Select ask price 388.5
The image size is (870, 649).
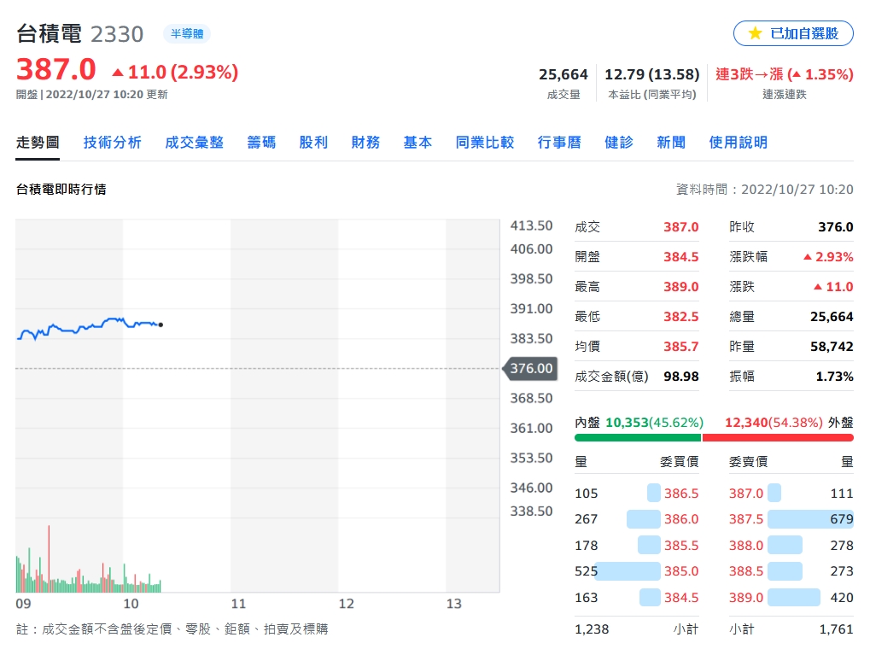(746, 571)
